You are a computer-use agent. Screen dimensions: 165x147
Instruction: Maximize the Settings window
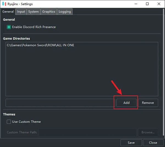[147, 4]
